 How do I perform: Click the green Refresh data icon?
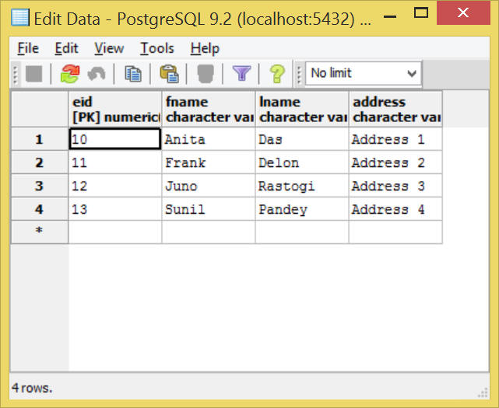coord(70,74)
